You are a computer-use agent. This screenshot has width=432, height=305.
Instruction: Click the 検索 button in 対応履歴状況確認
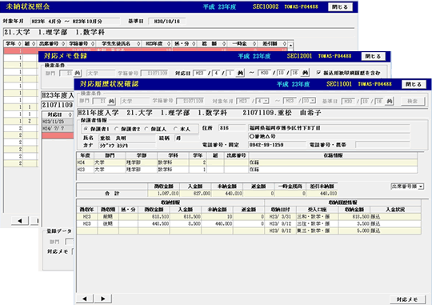pos(413,101)
